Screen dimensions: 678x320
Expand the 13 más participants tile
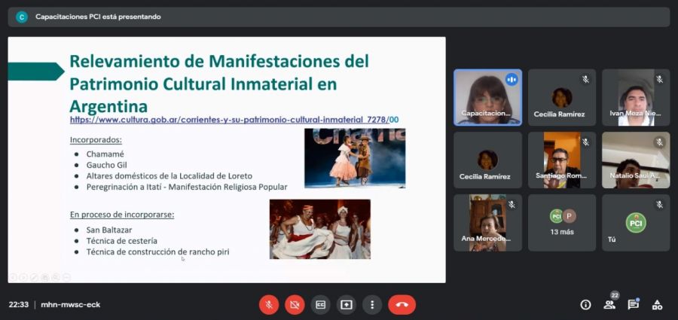click(x=561, y=222)
